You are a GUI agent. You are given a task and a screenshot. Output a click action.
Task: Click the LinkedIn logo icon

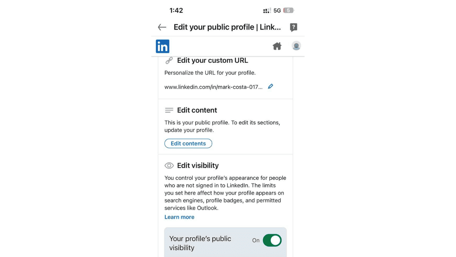tap(162, 46)
